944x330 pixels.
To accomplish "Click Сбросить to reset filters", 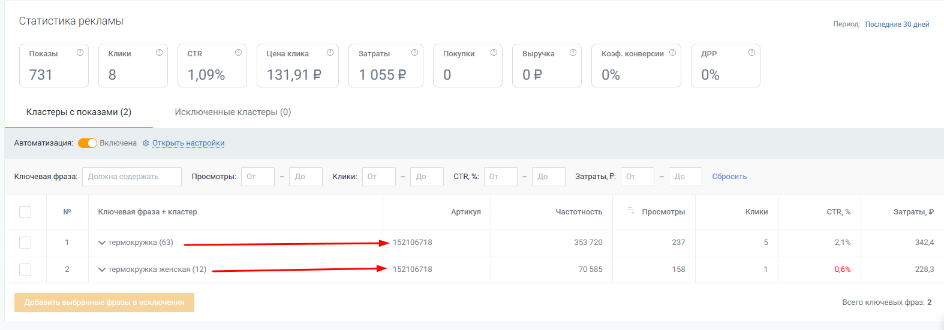I will (729, 177).
